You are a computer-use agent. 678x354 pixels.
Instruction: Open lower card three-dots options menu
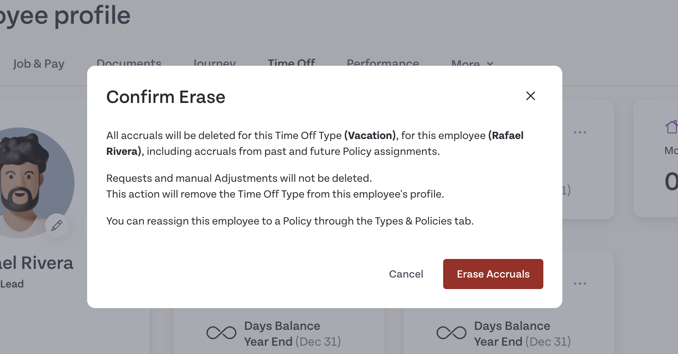pos(580,284)
